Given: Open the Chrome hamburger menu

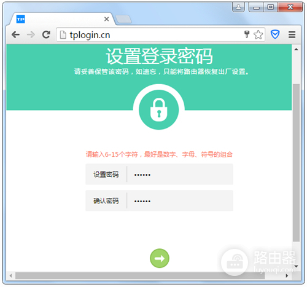Looking at the screenshot, I should 292,34.
